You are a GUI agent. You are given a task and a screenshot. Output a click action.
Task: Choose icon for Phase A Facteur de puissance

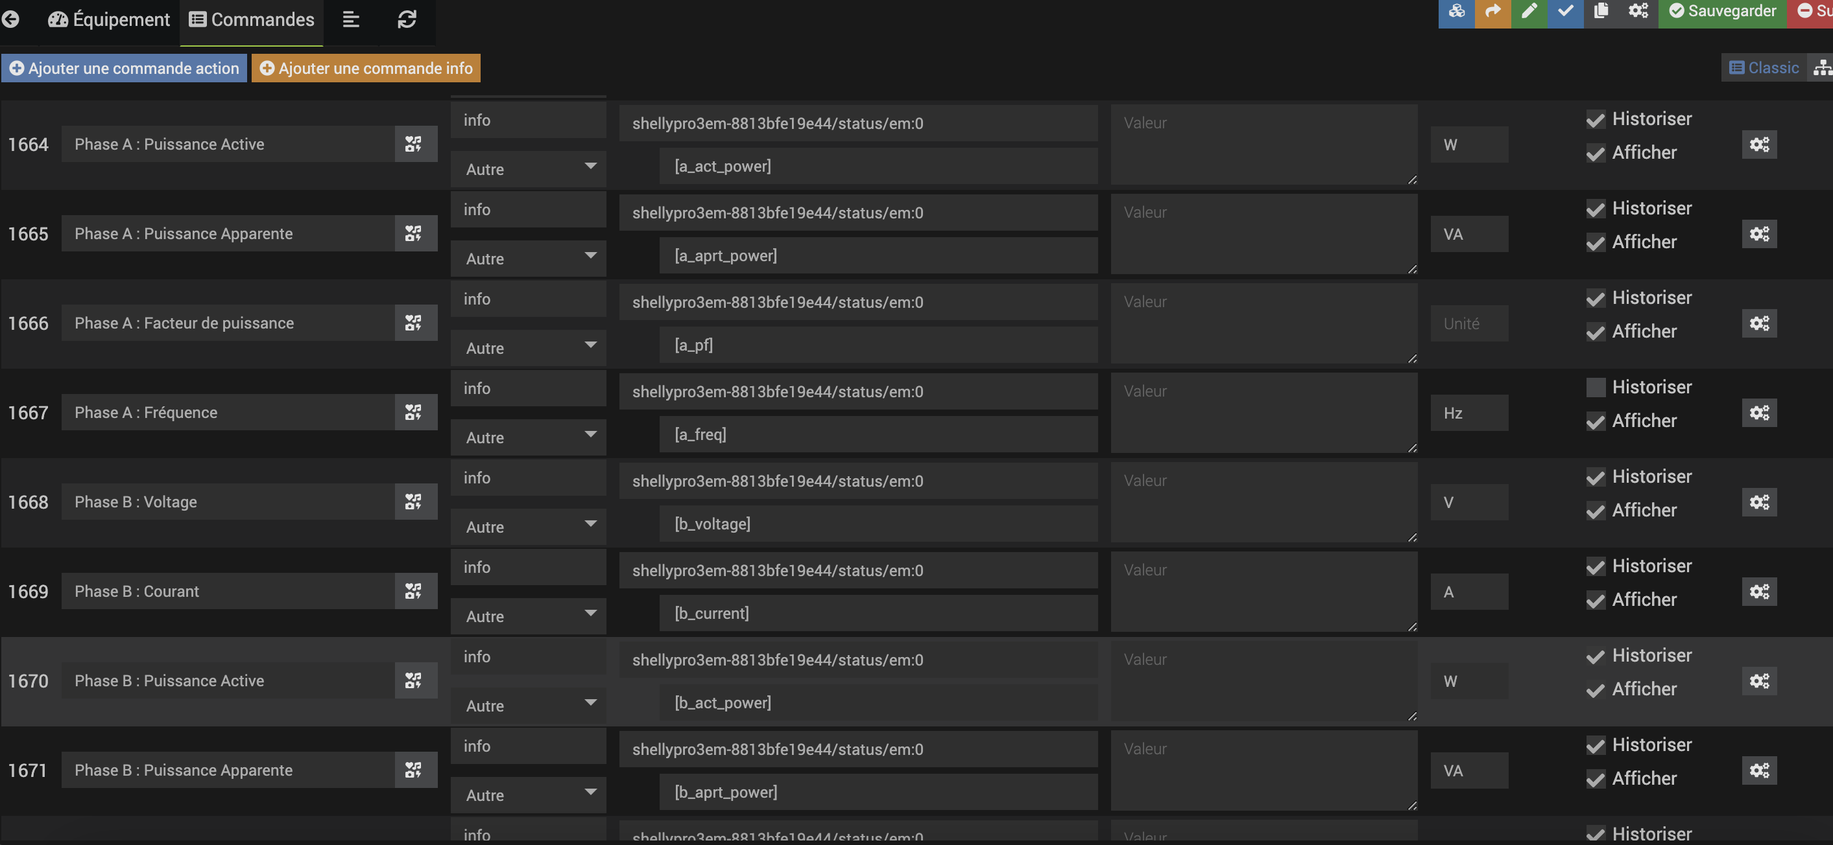click(413, 323)
